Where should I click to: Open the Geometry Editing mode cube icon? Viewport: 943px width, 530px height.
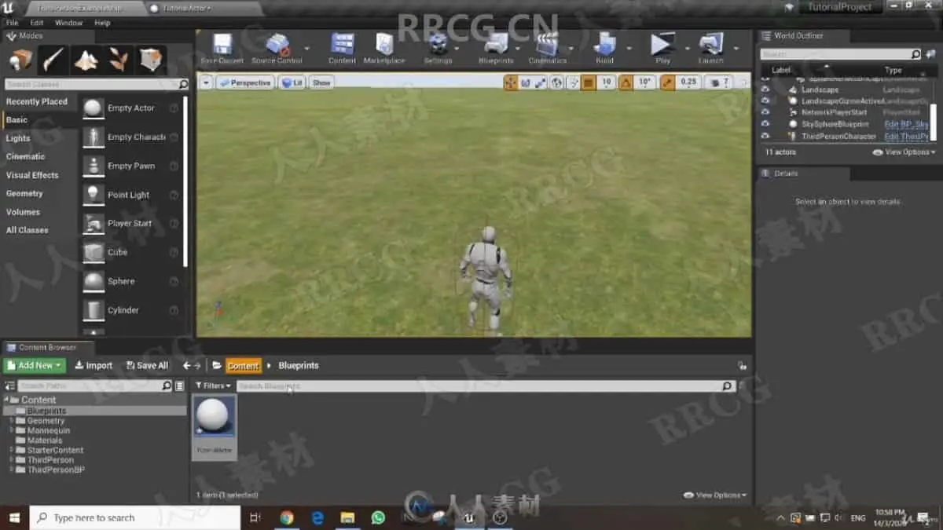tap(150, 60)
